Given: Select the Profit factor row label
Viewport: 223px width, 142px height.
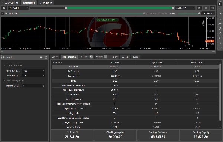Looking at the screenshot, I should pyautogui.click(x=73, y=71).
